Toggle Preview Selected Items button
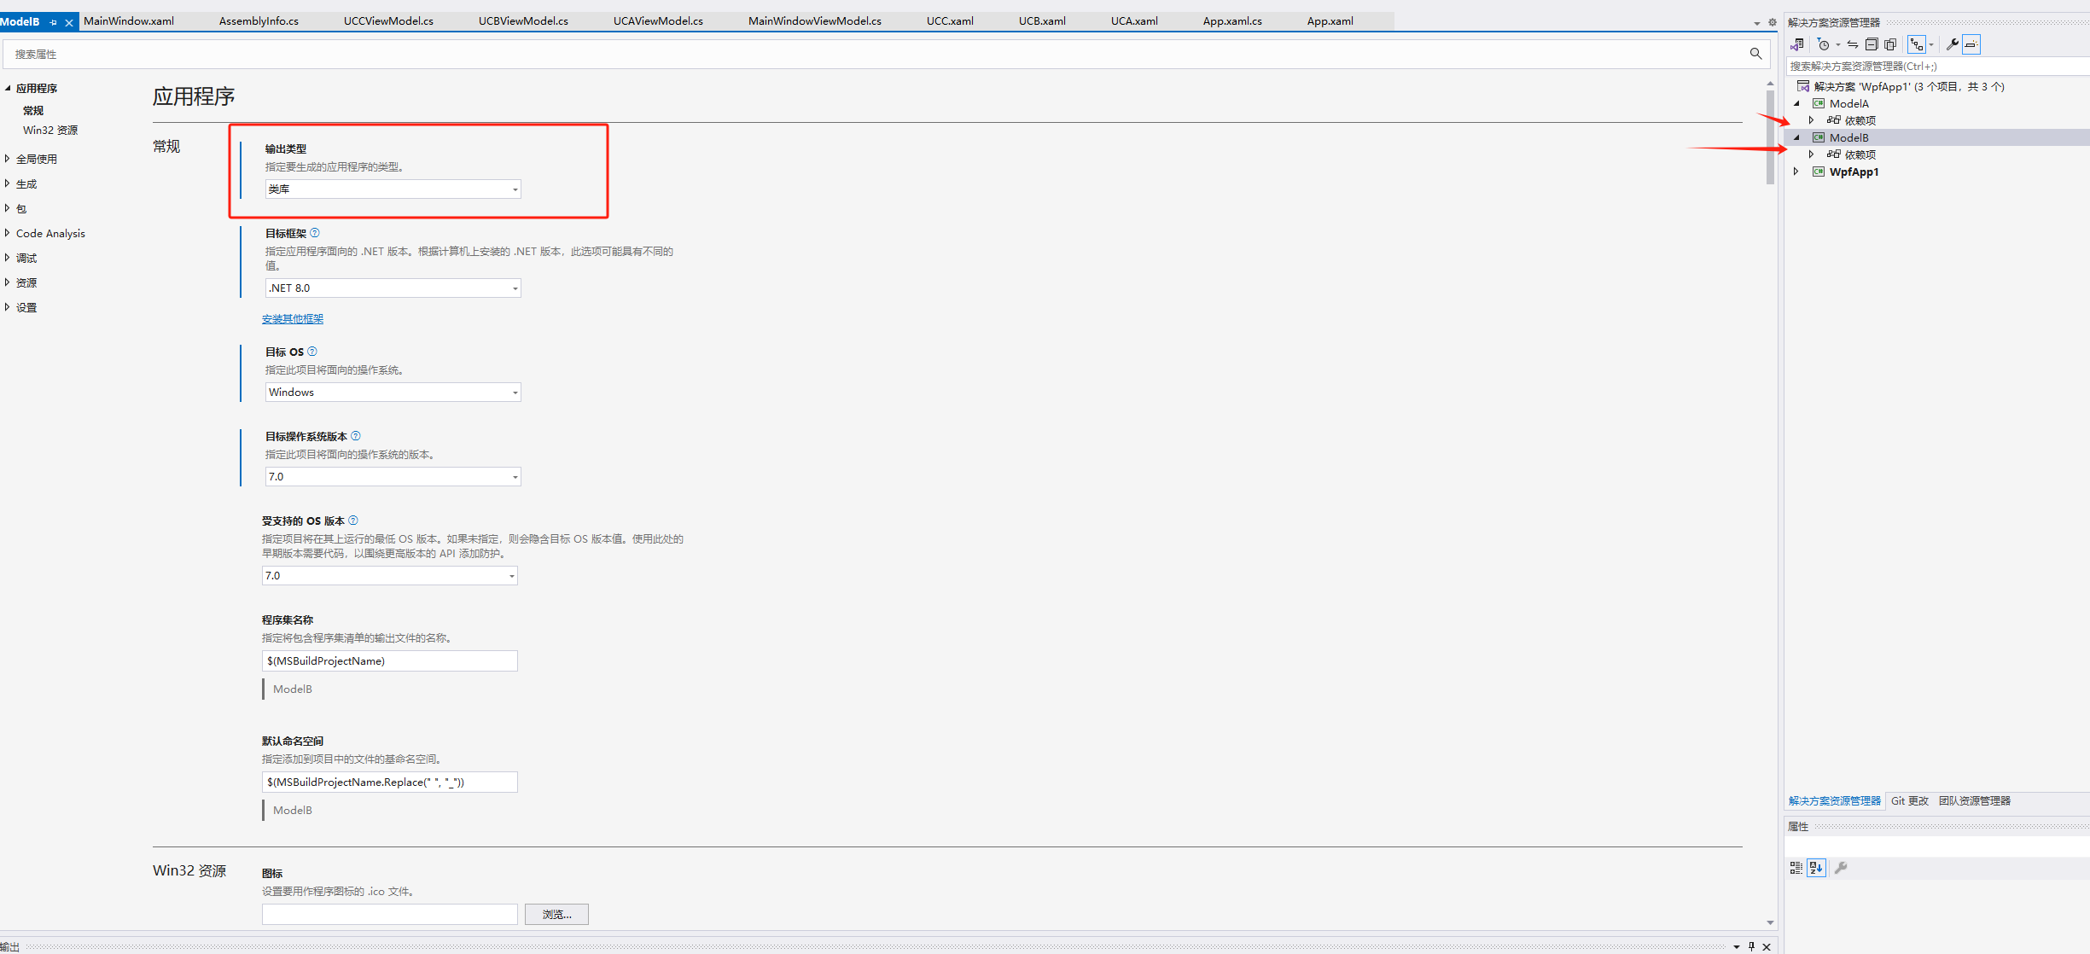The height and width of the screenshot is (954, 2090). (x=1971, y=44)
